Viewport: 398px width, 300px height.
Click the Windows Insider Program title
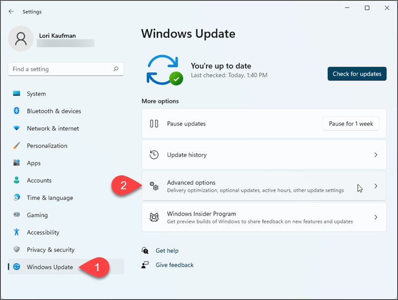click(x=201, y=214)
